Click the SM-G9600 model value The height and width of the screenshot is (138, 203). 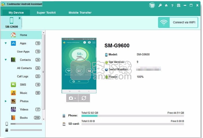143,55
